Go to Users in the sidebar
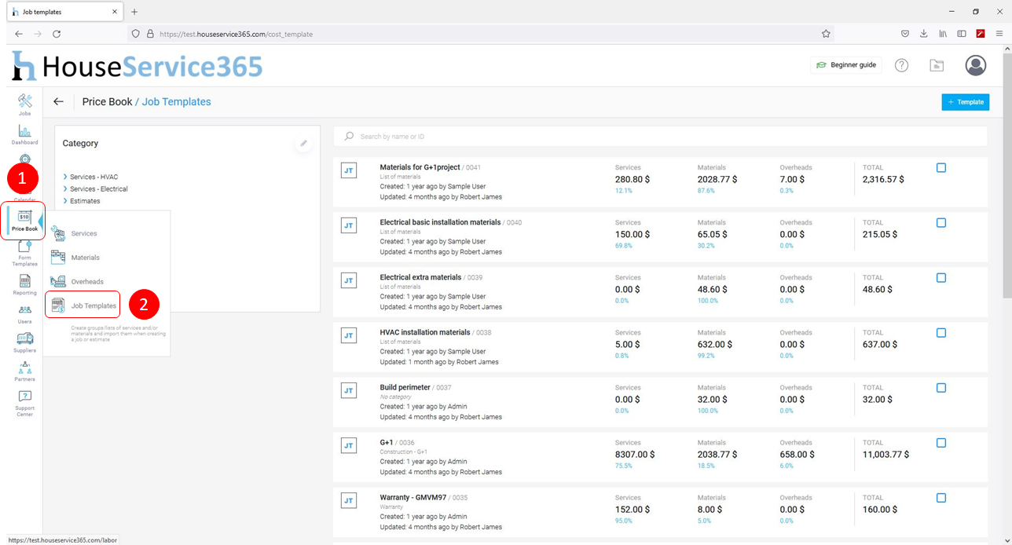The image size is (1012, 545). [24, 313]
